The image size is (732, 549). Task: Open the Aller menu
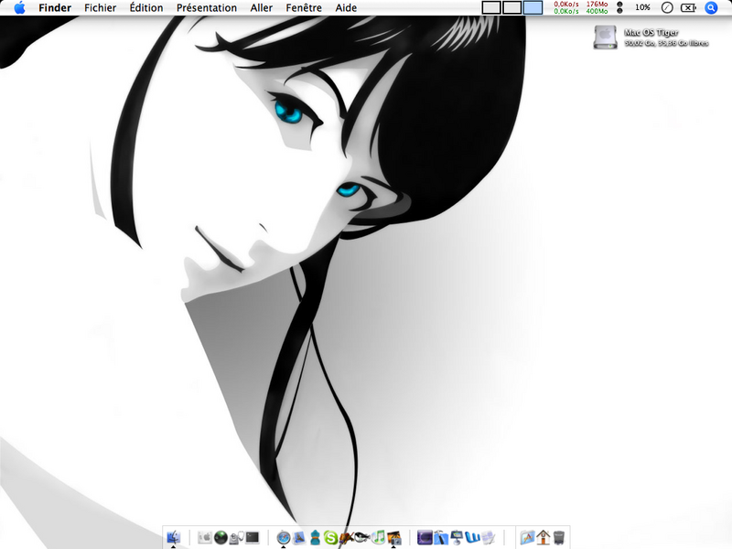coord(262,7)
